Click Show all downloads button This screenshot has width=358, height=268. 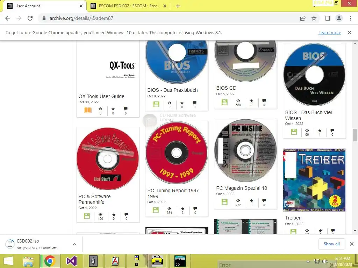coord(331,244)
